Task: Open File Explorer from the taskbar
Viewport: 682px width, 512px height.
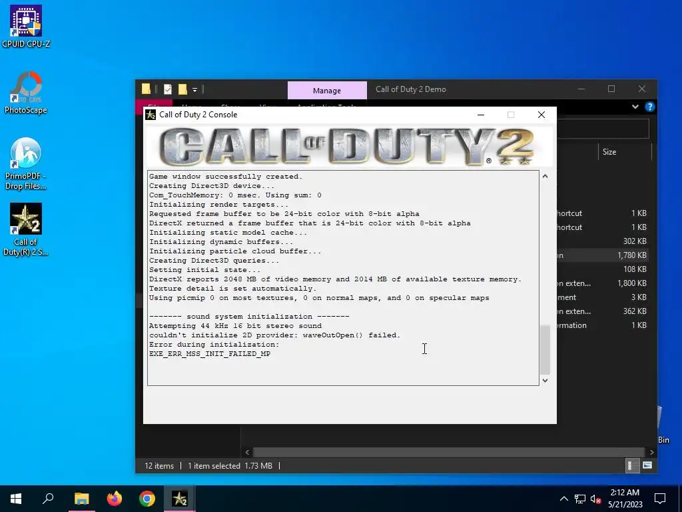Action: tap(81, 499)
